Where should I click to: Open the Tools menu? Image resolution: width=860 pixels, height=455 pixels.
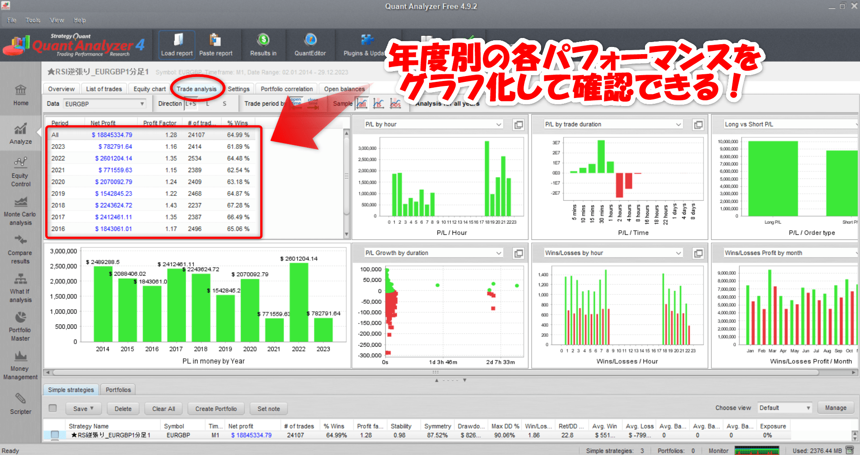(x=32, y=20)
